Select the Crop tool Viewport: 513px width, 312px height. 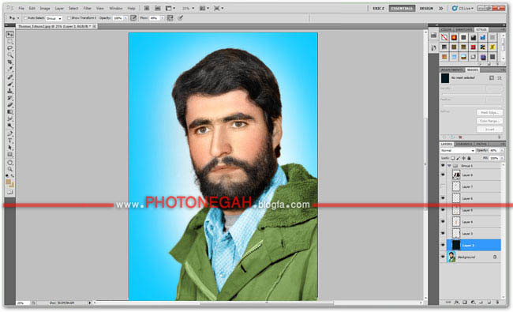click(x=10, y=62)
